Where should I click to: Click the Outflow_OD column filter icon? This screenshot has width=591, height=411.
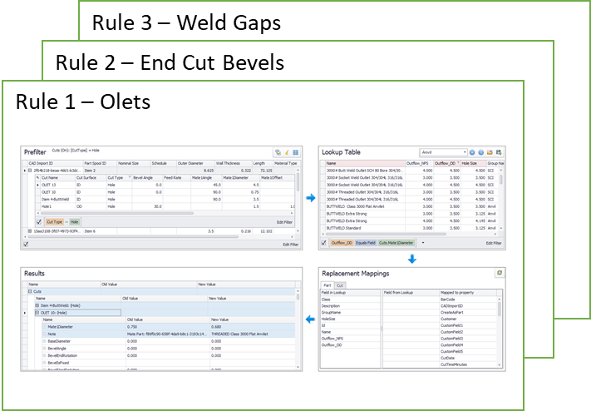(x=458, y=163)
